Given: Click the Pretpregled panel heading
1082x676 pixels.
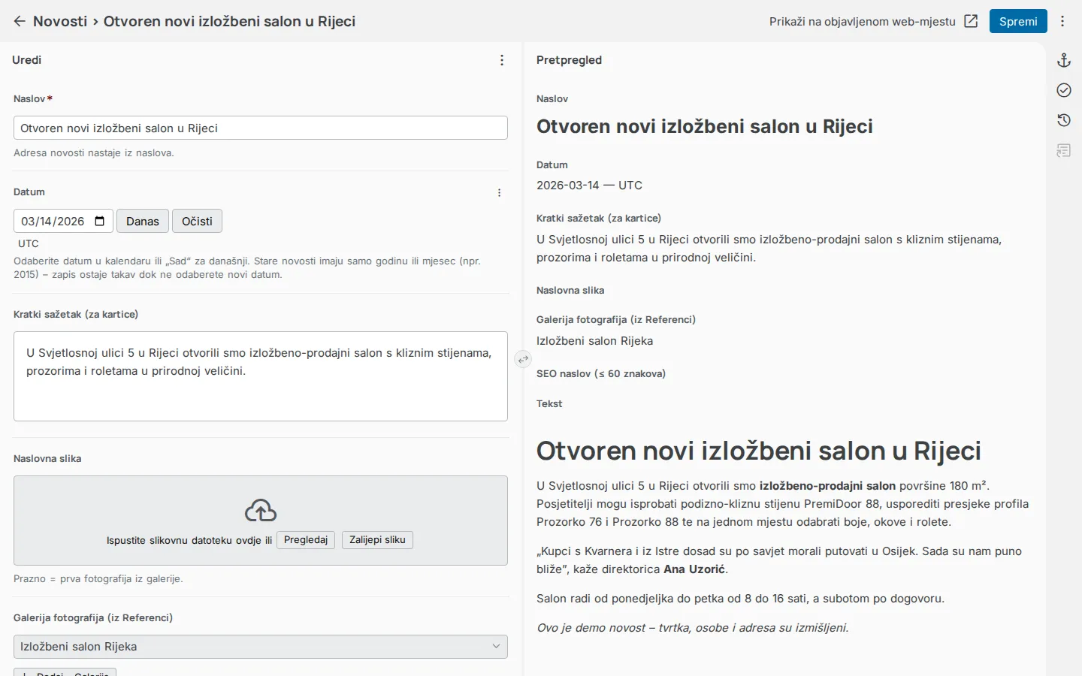Looking at the screenshot, I should coord(569,60).
